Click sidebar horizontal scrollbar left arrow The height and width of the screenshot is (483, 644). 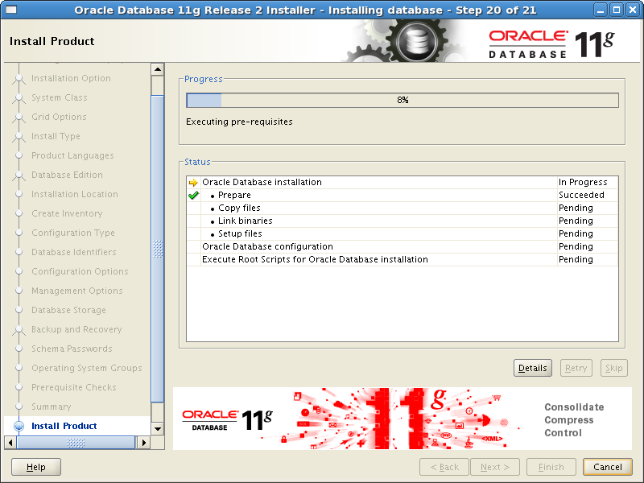pyautogui.click(x=10, y=443)
